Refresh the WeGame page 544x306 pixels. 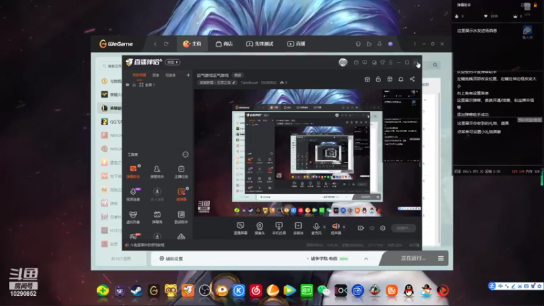click(166, 44)
